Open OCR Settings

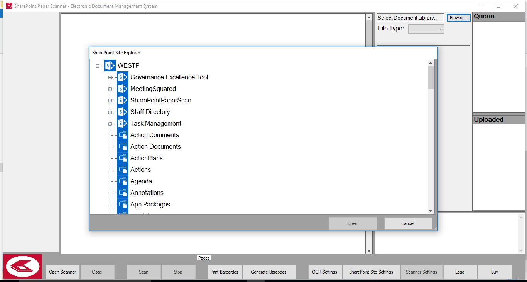point(325,272)
